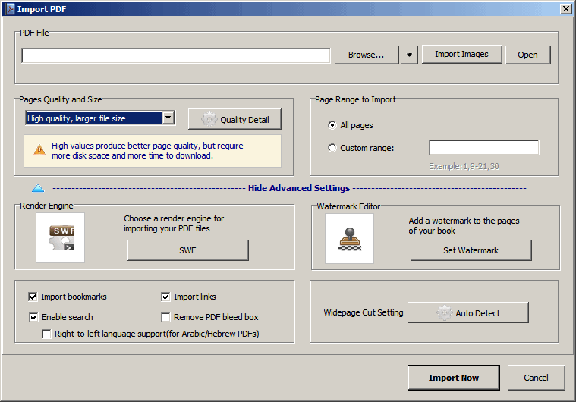Image resolution: width=576 pixels, height=402 pixels.
Task: Uncheck Import bookmarks
Action: [x=33, y=297]
